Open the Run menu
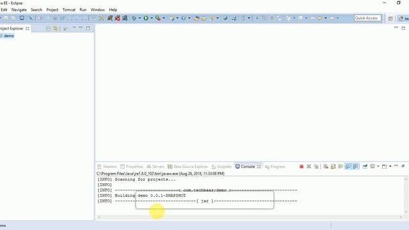Image resolution: width=409 pixels, height=230 pixels. pyautogui.click(x=83, y=10)
